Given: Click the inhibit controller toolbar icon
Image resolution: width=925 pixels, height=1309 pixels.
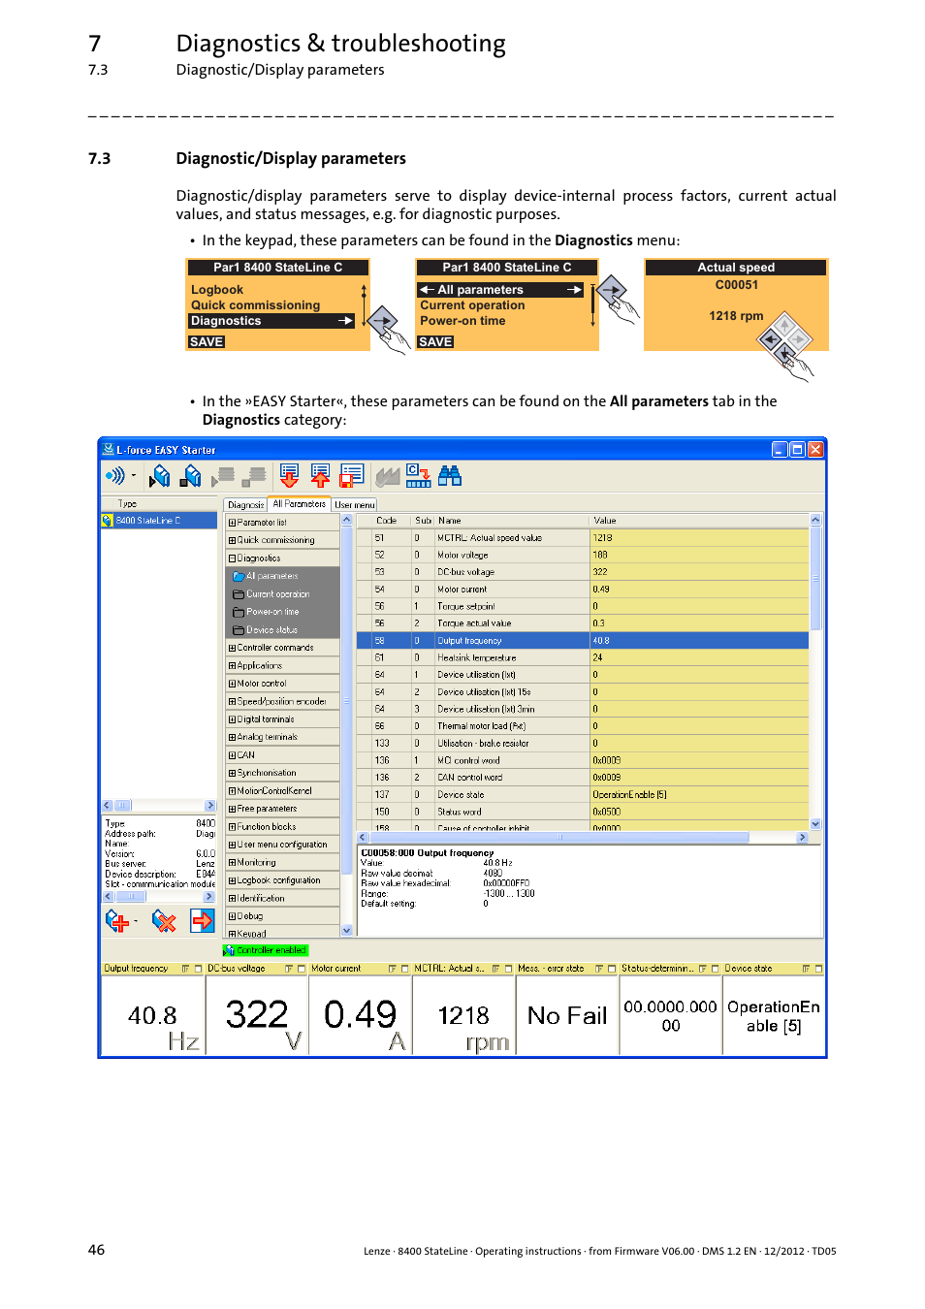Looking at the screenshot, I should [x=192, y=475].
